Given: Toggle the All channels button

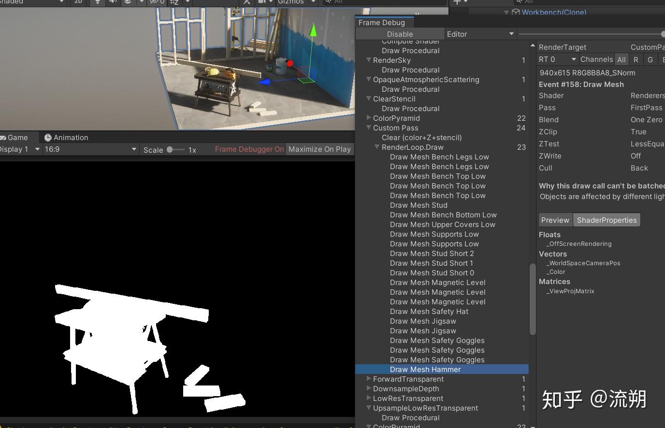Looking at the screenshot, I should pyautogui.click(x=622, y=59).
